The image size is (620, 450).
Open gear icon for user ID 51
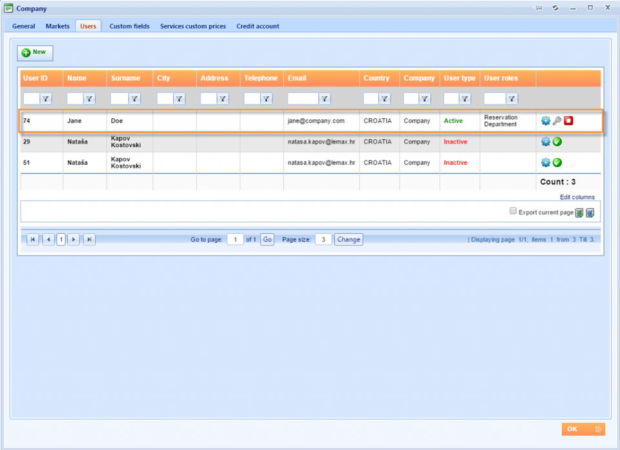[545, 163]
